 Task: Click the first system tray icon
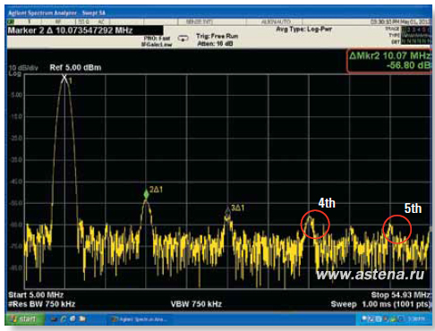(363, 319)
